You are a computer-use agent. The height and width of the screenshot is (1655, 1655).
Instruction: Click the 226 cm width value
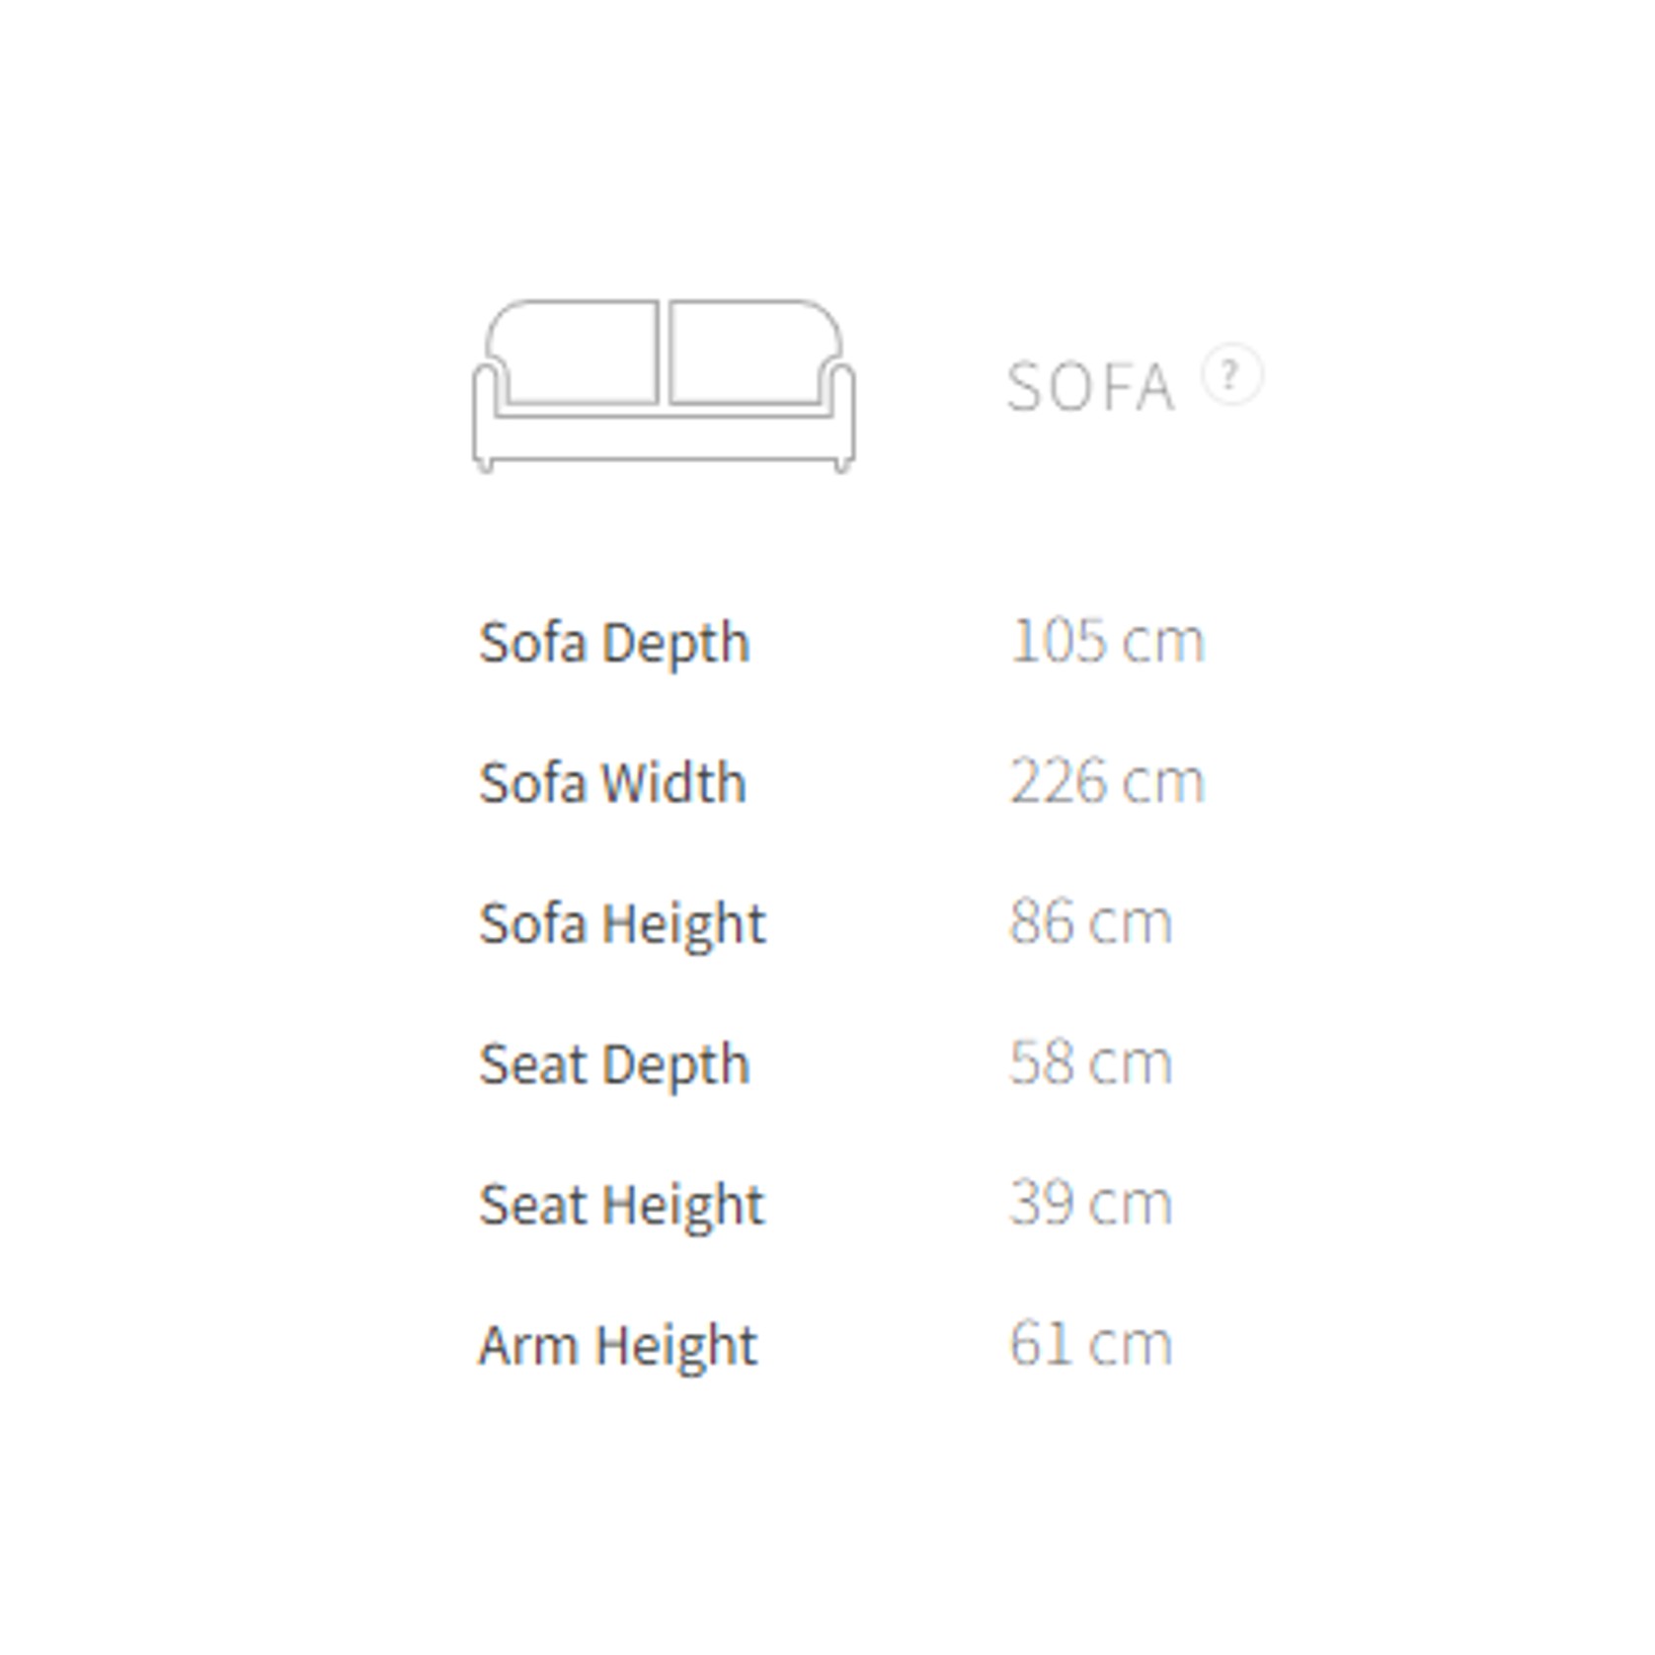click(x=1107, y=781)
